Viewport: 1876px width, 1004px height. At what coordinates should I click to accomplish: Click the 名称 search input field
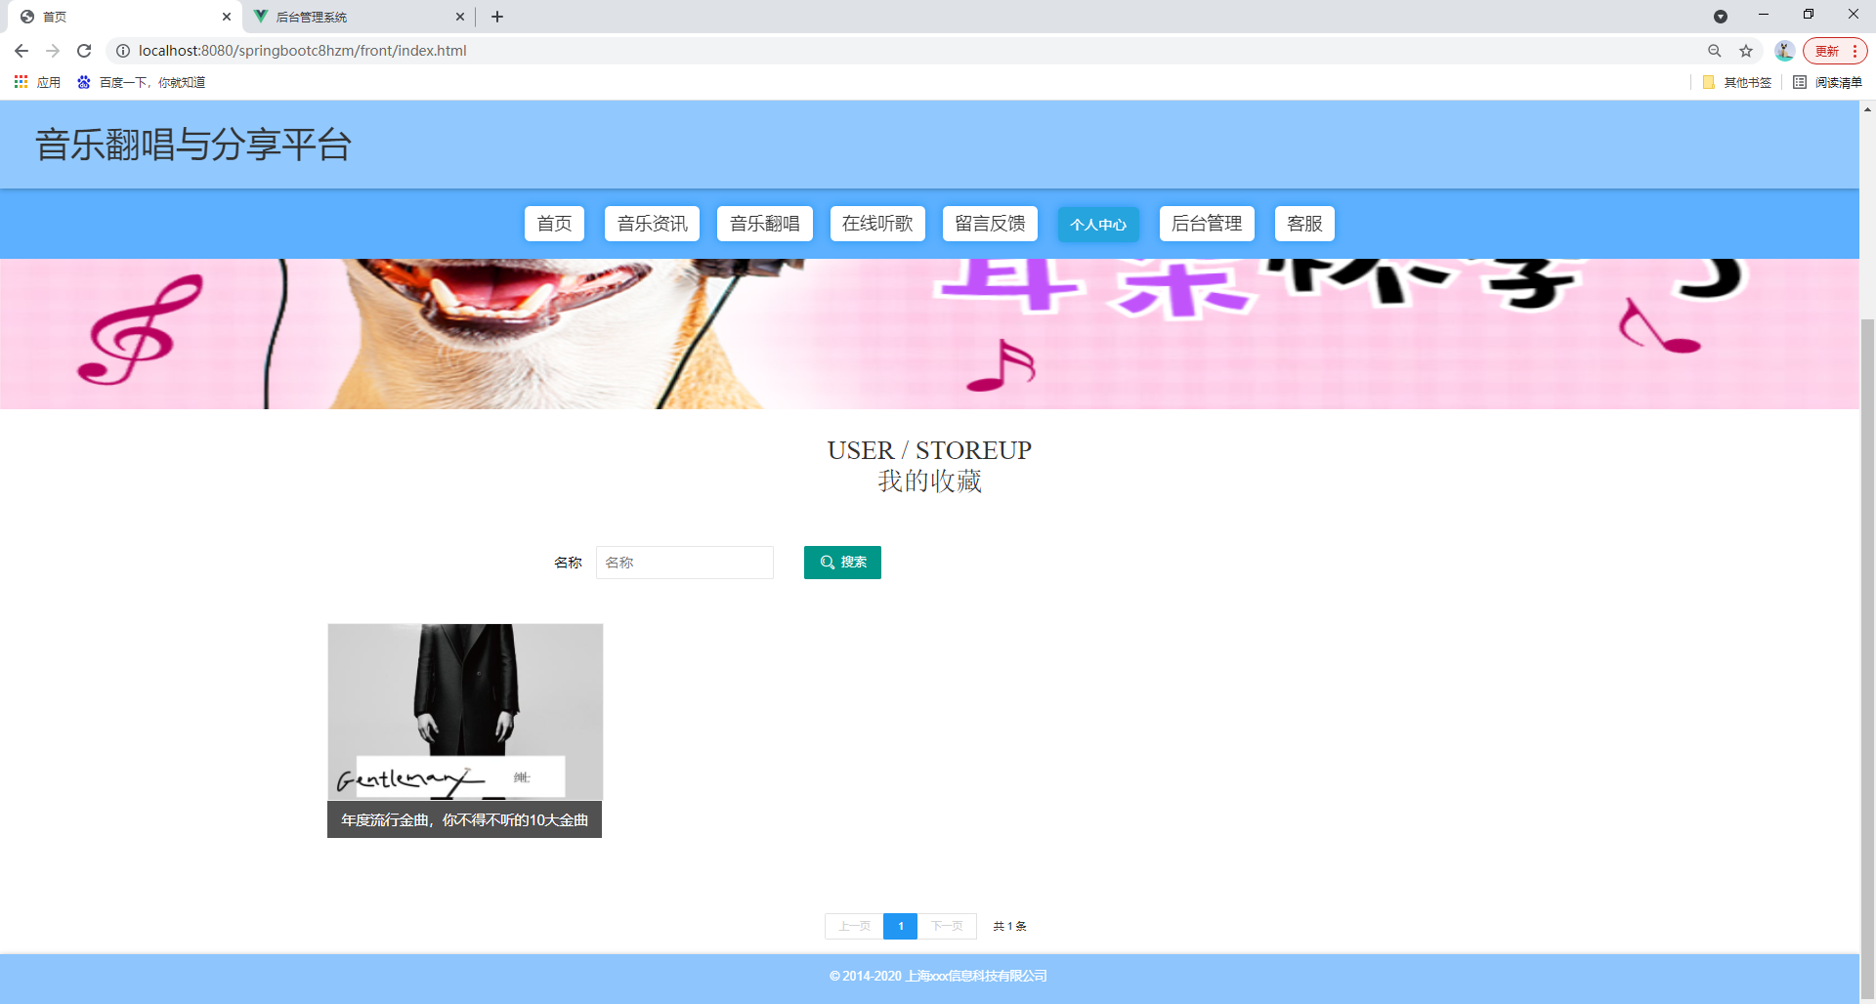(x=685, y=562)
